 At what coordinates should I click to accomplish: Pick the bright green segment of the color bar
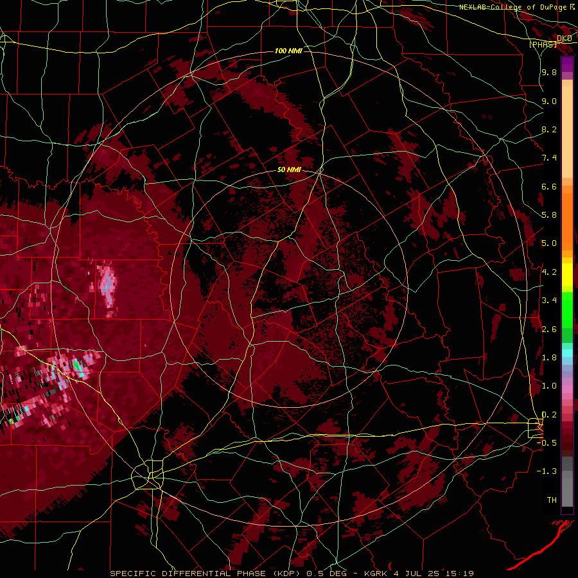tap(567, 310)
